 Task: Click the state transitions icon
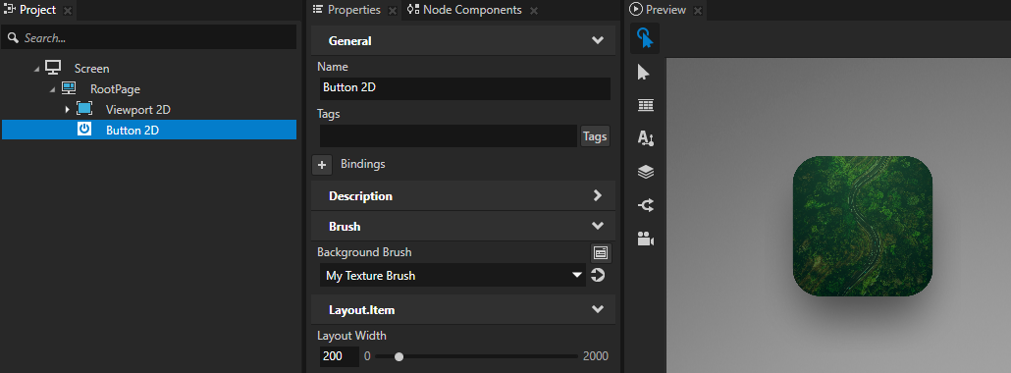646,205
